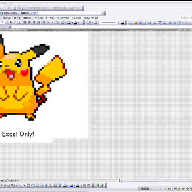Viewport: 192px width, 192px height.
Task: Toggle Underline formatting button
Action: coord(19,22)
